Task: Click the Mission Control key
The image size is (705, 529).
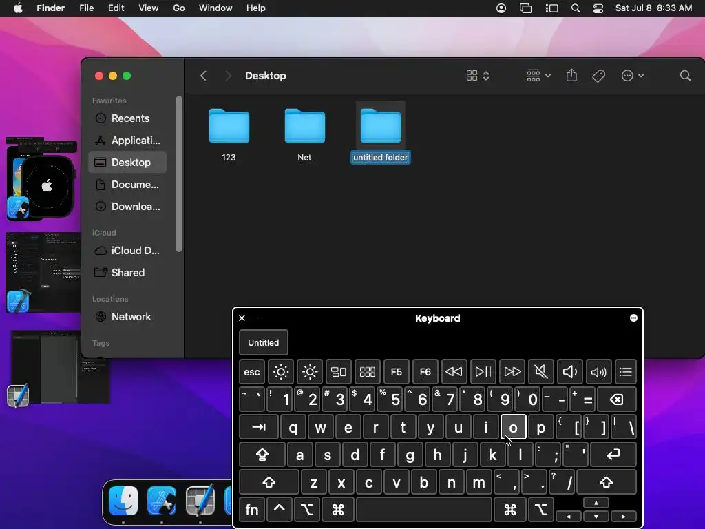Action: click(x=339, y=372)
